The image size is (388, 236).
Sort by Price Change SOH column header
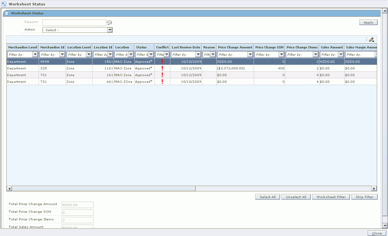pyautogui.click(x=269, y=47)
